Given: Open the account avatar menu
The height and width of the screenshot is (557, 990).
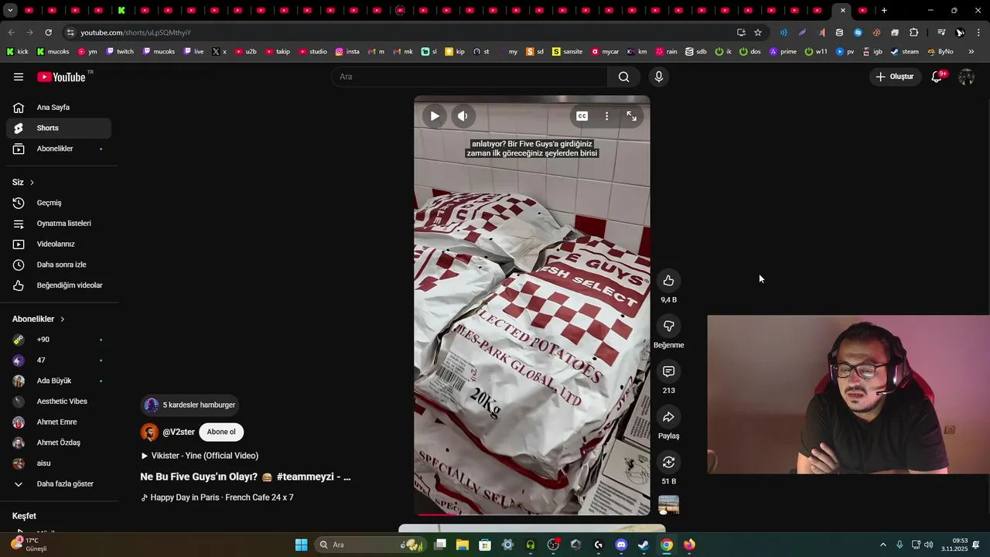Looking at the screenshot, I should (966, 77).
